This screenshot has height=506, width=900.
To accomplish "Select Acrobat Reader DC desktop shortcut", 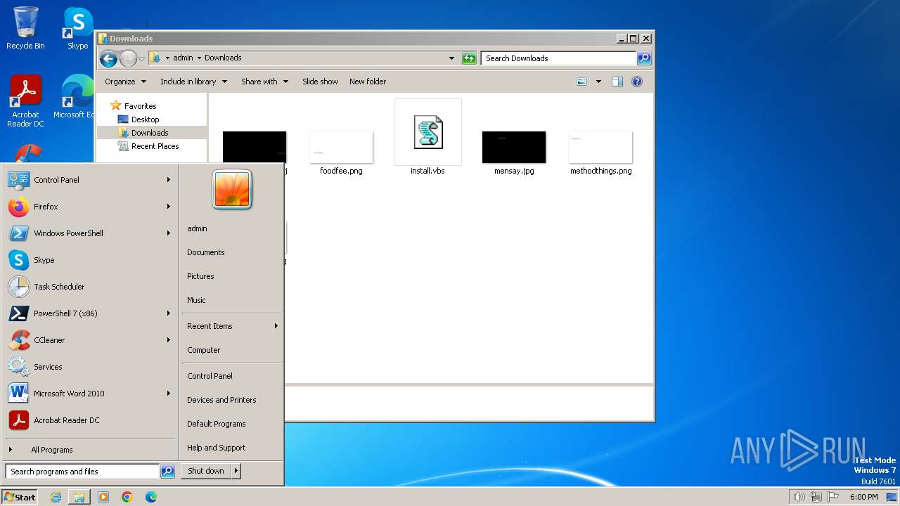I will click(25, 102).
